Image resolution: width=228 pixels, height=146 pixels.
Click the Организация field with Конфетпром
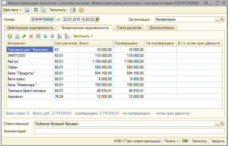point(185,19)
